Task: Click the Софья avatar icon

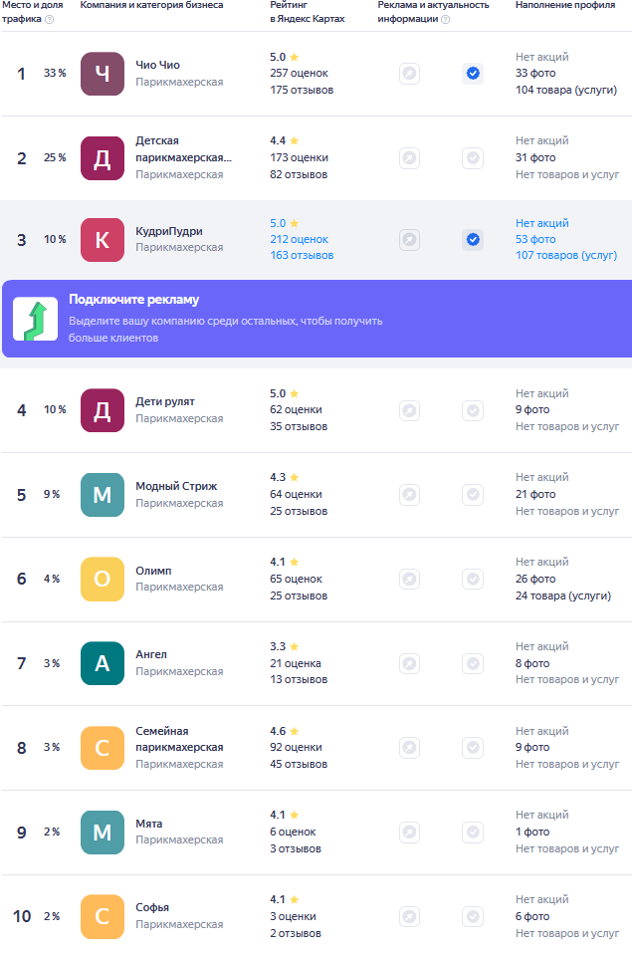Action: click(103, 916)
